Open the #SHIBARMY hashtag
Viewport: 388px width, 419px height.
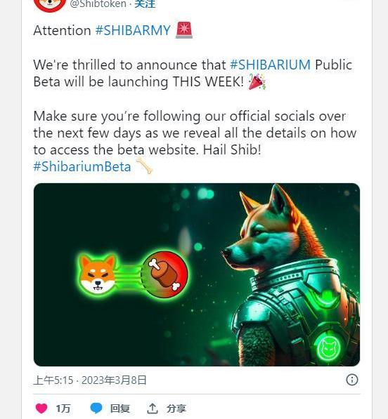[x=133, y=30]
